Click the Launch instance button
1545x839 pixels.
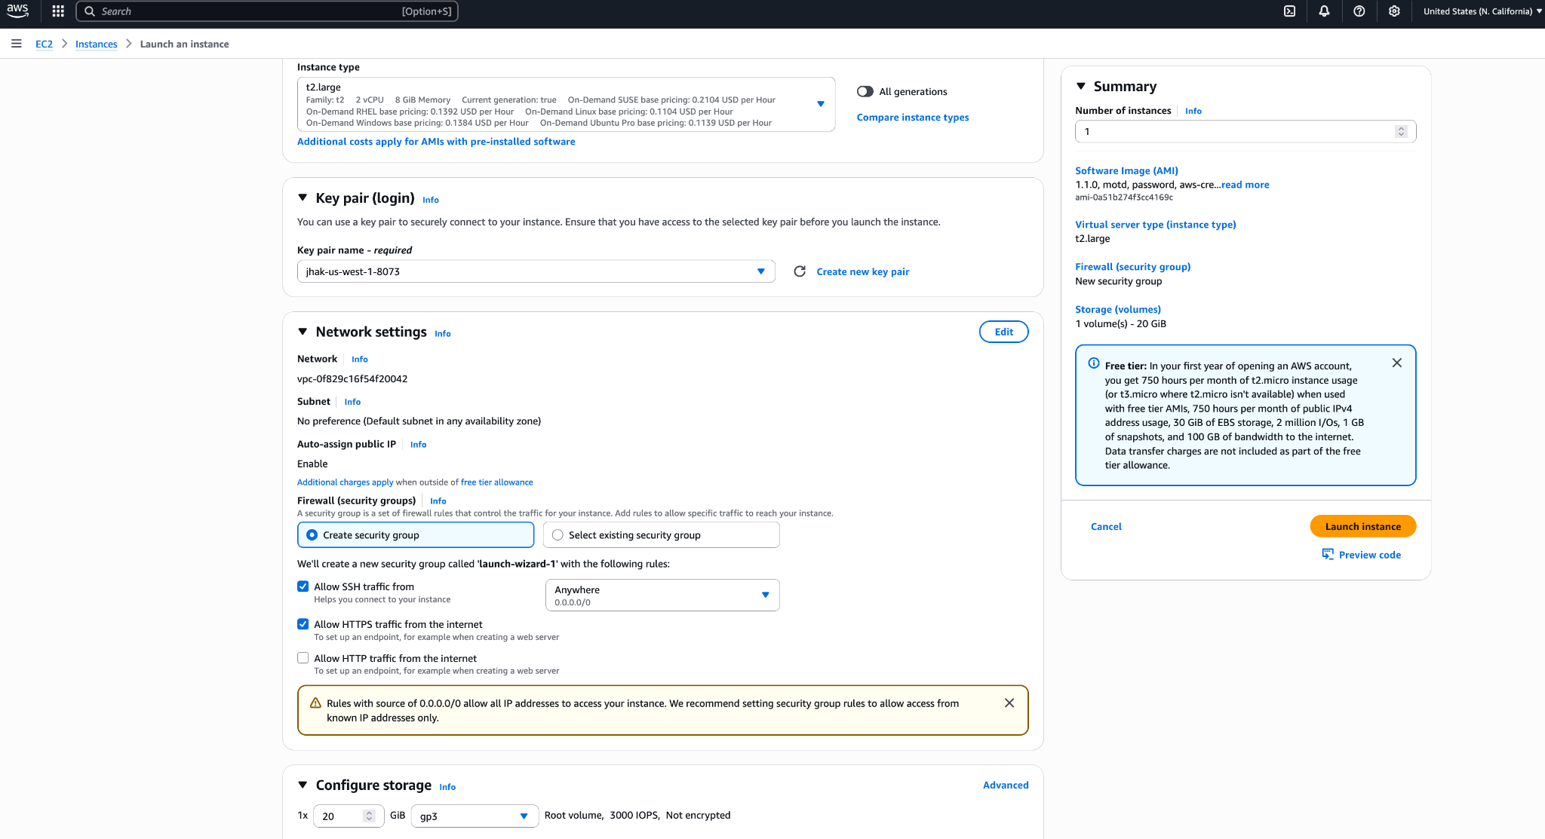click(x=1362, y=526)
